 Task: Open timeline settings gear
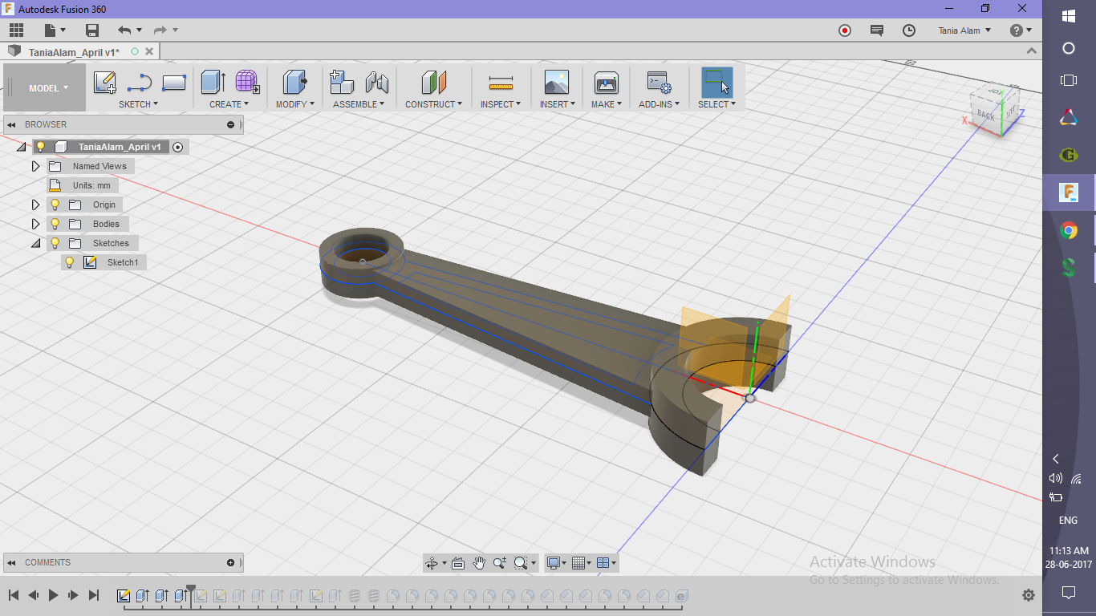[x=1029, y=595]
